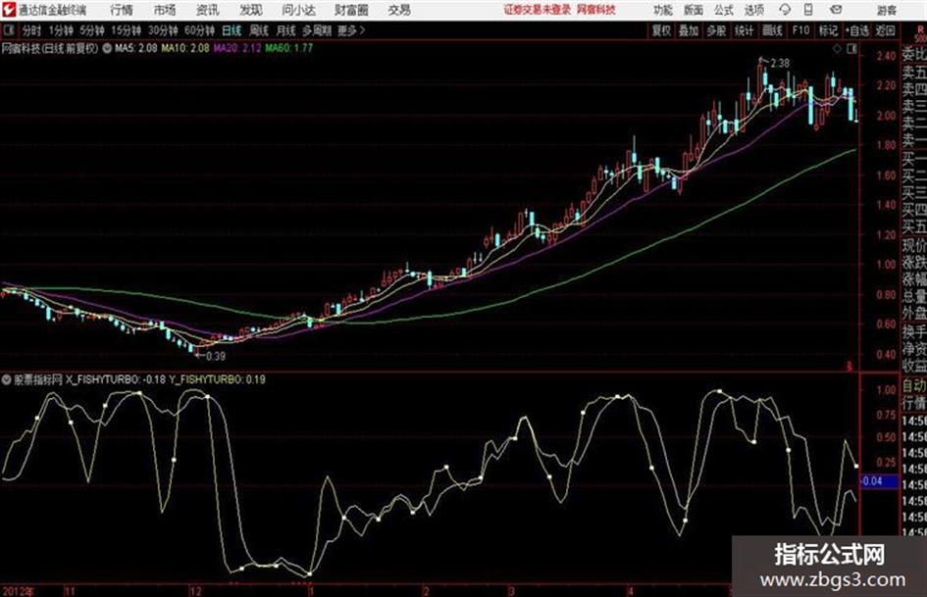Open the 行情 menu
Viewport: 927px width, 597px height.
122,10
